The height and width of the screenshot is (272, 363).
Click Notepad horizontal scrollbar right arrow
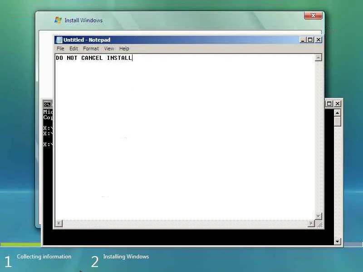click(311, 223)
